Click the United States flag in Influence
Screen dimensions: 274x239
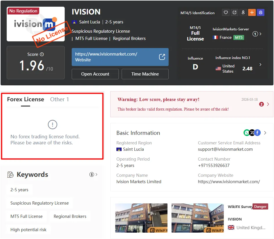point(218,69)
